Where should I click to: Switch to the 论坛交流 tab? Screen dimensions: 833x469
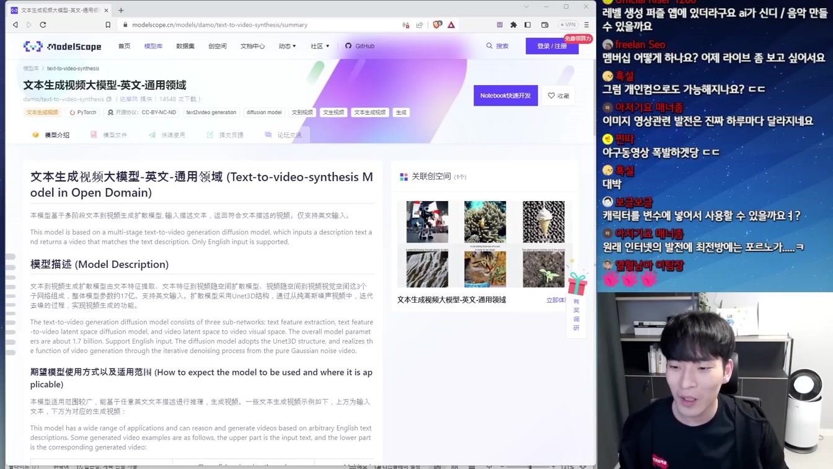coord(283,135)
